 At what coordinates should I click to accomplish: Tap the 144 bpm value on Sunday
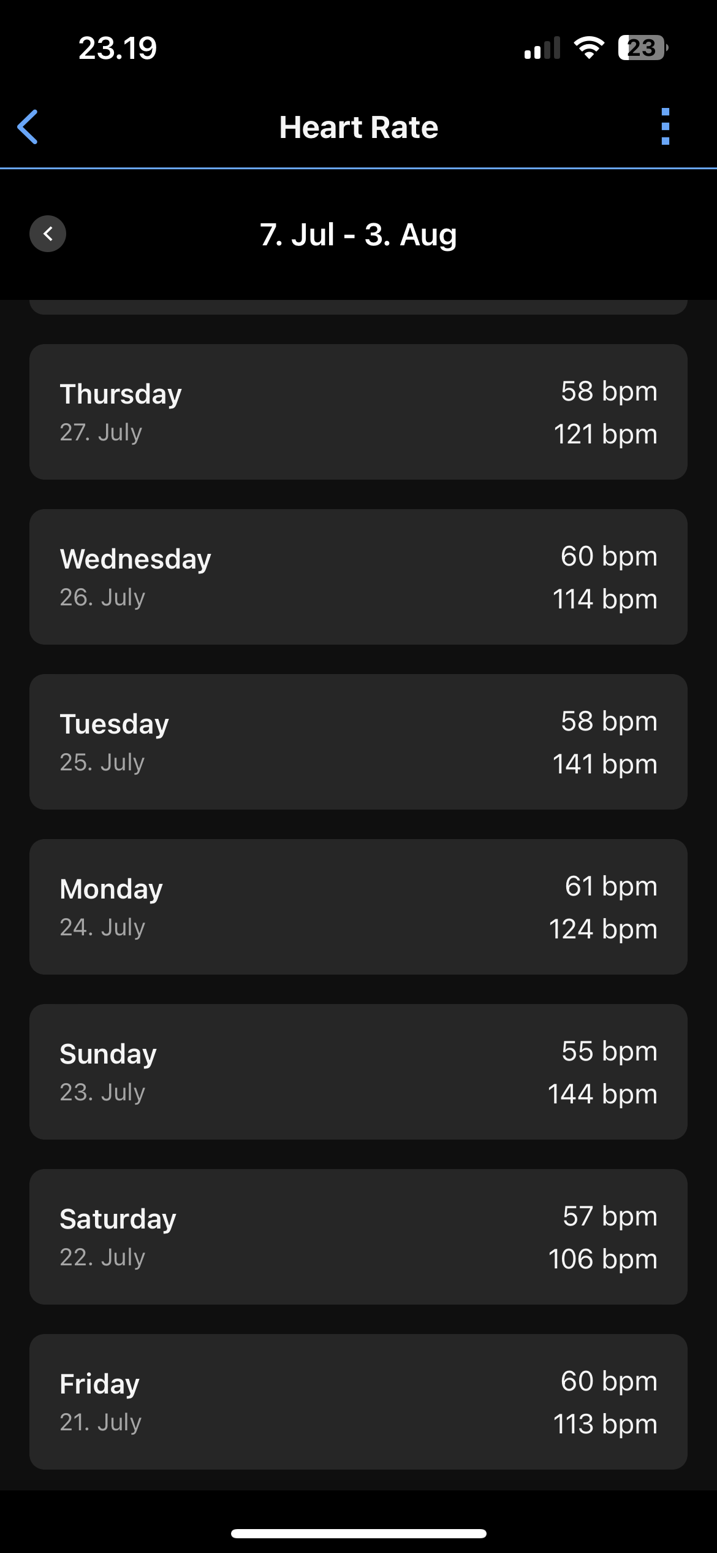(x=602, y=1094)
